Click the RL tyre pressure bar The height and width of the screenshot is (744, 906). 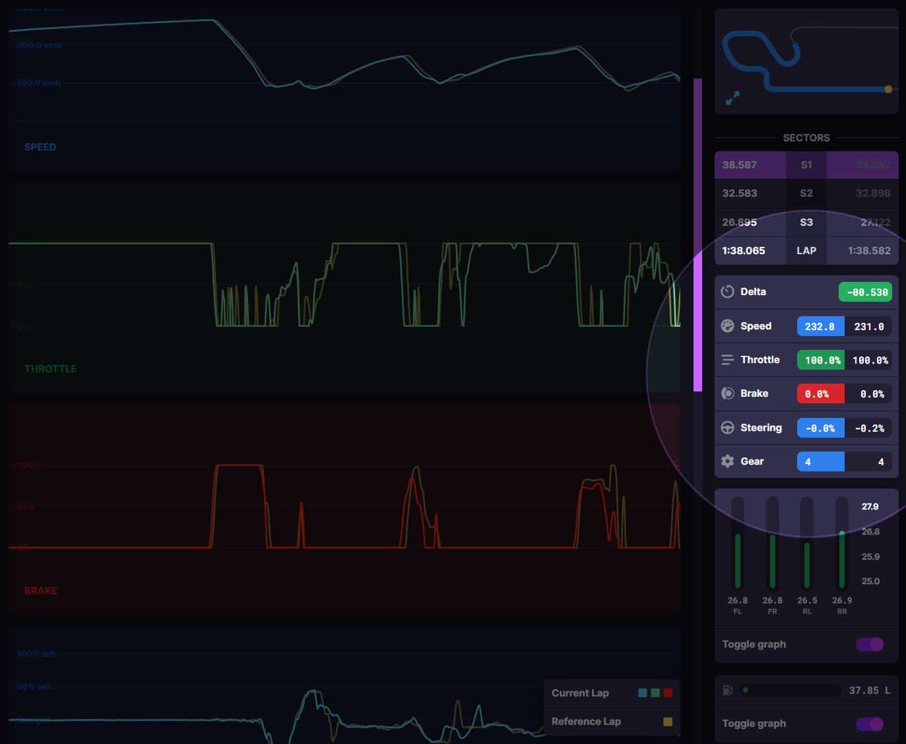806,543
